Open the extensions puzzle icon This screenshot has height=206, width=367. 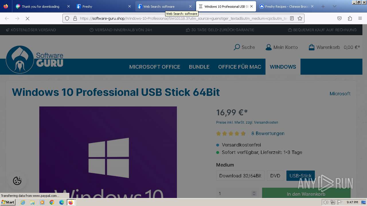tap(350, 18)
